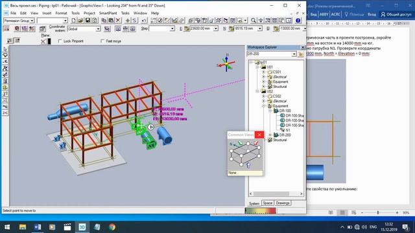This screenshot has width=415, height=233.
Task: Enable the Lock Pinpoint checkbox
Action: coord(60,41)
